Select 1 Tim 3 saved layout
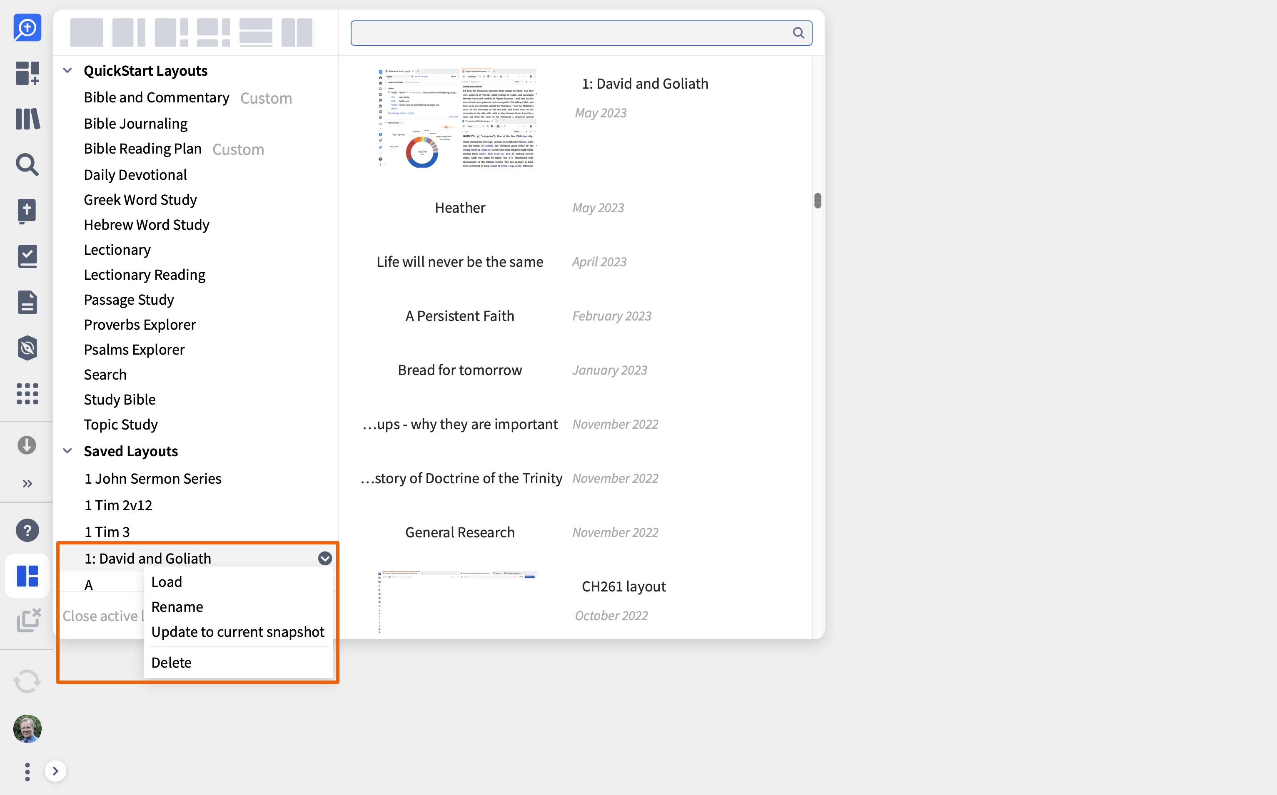The height and width of the screenshot is (795, 1277). [x=107, y=532]
